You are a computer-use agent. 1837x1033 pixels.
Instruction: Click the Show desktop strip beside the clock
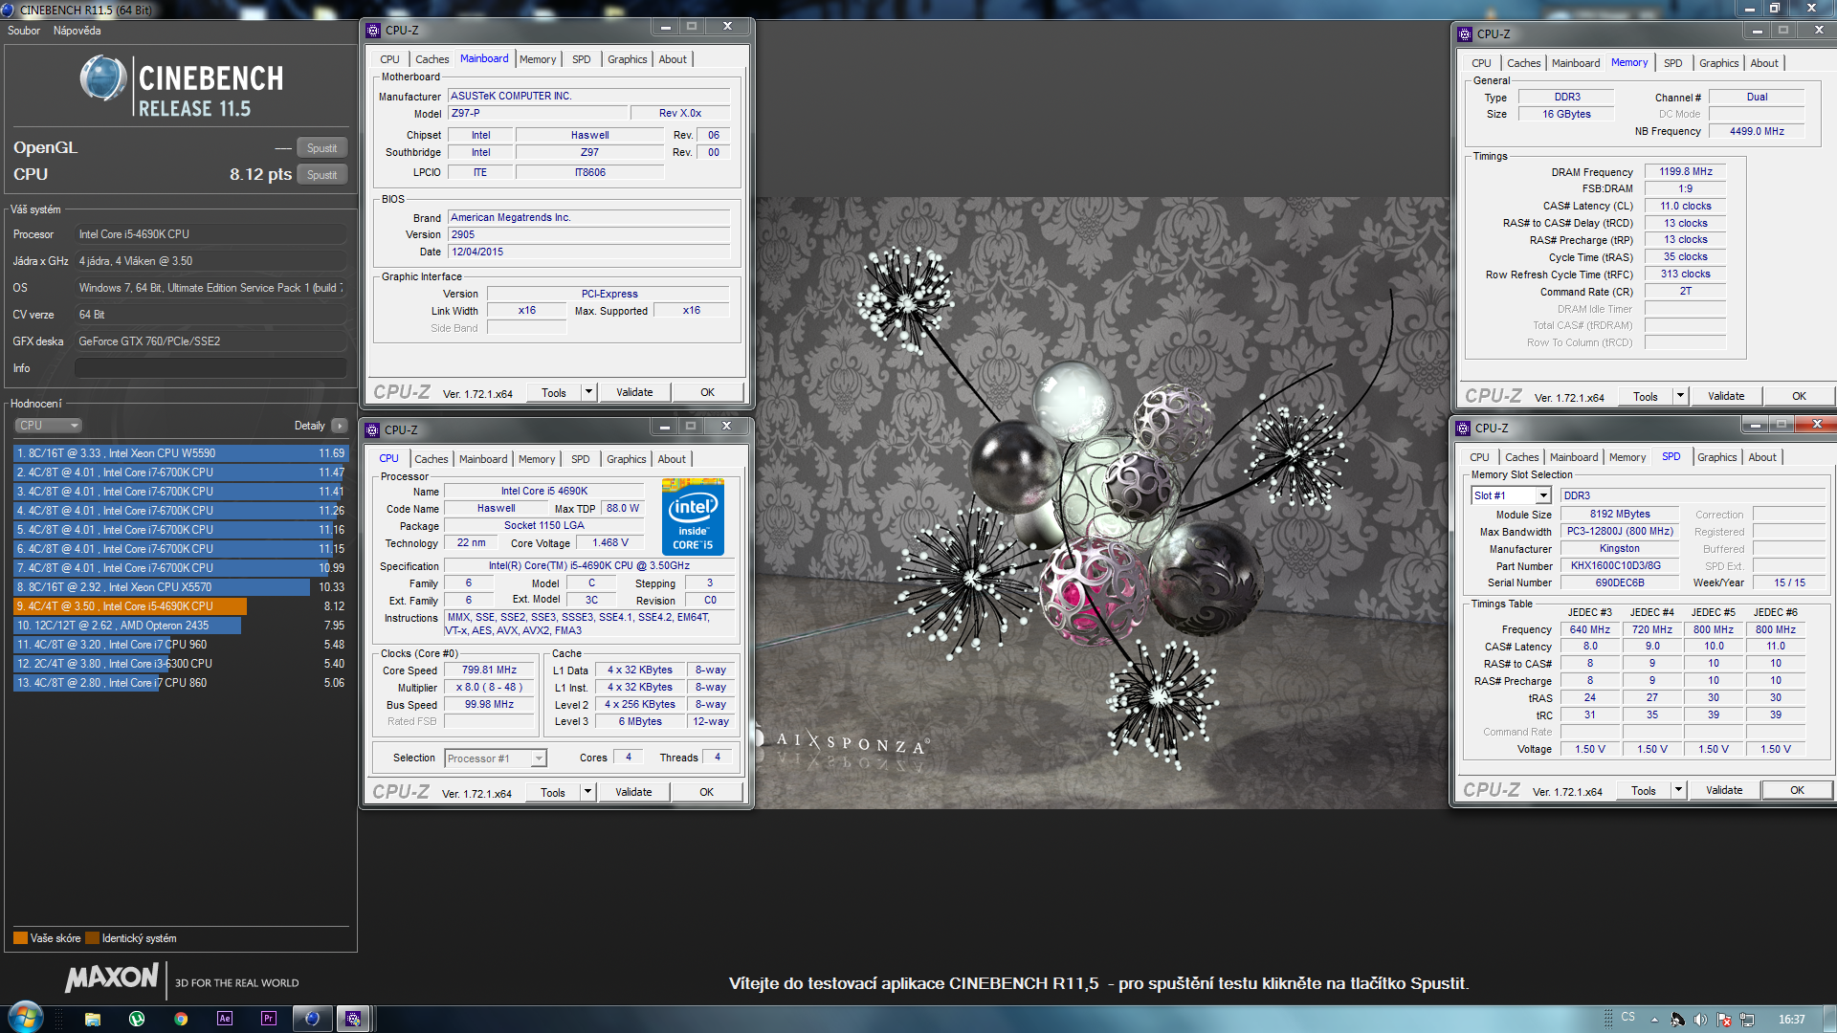(x=1830, y=1019)
